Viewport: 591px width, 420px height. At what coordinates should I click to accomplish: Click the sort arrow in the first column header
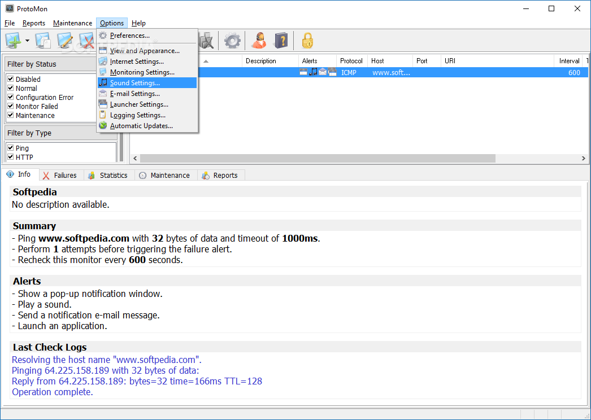(206, 61)
